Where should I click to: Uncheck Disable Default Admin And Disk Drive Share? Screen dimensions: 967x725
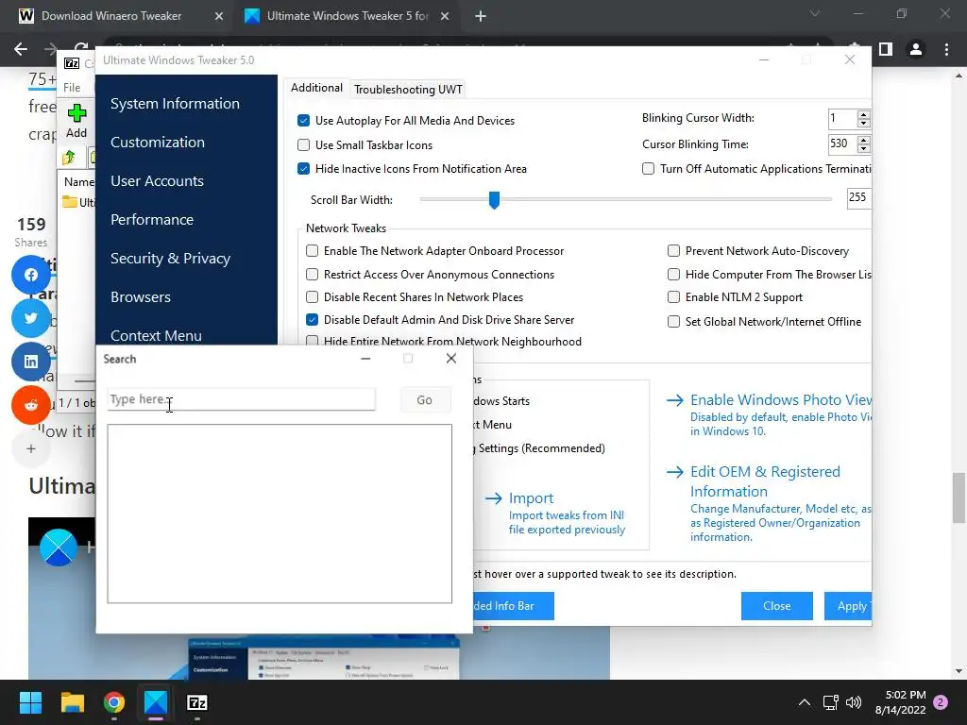(312, 319)
